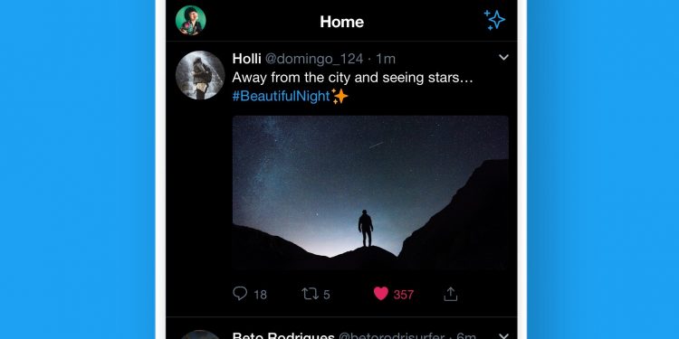
Task: Tap the sparkle timeline settings icon
Action: tap(494, 20)
